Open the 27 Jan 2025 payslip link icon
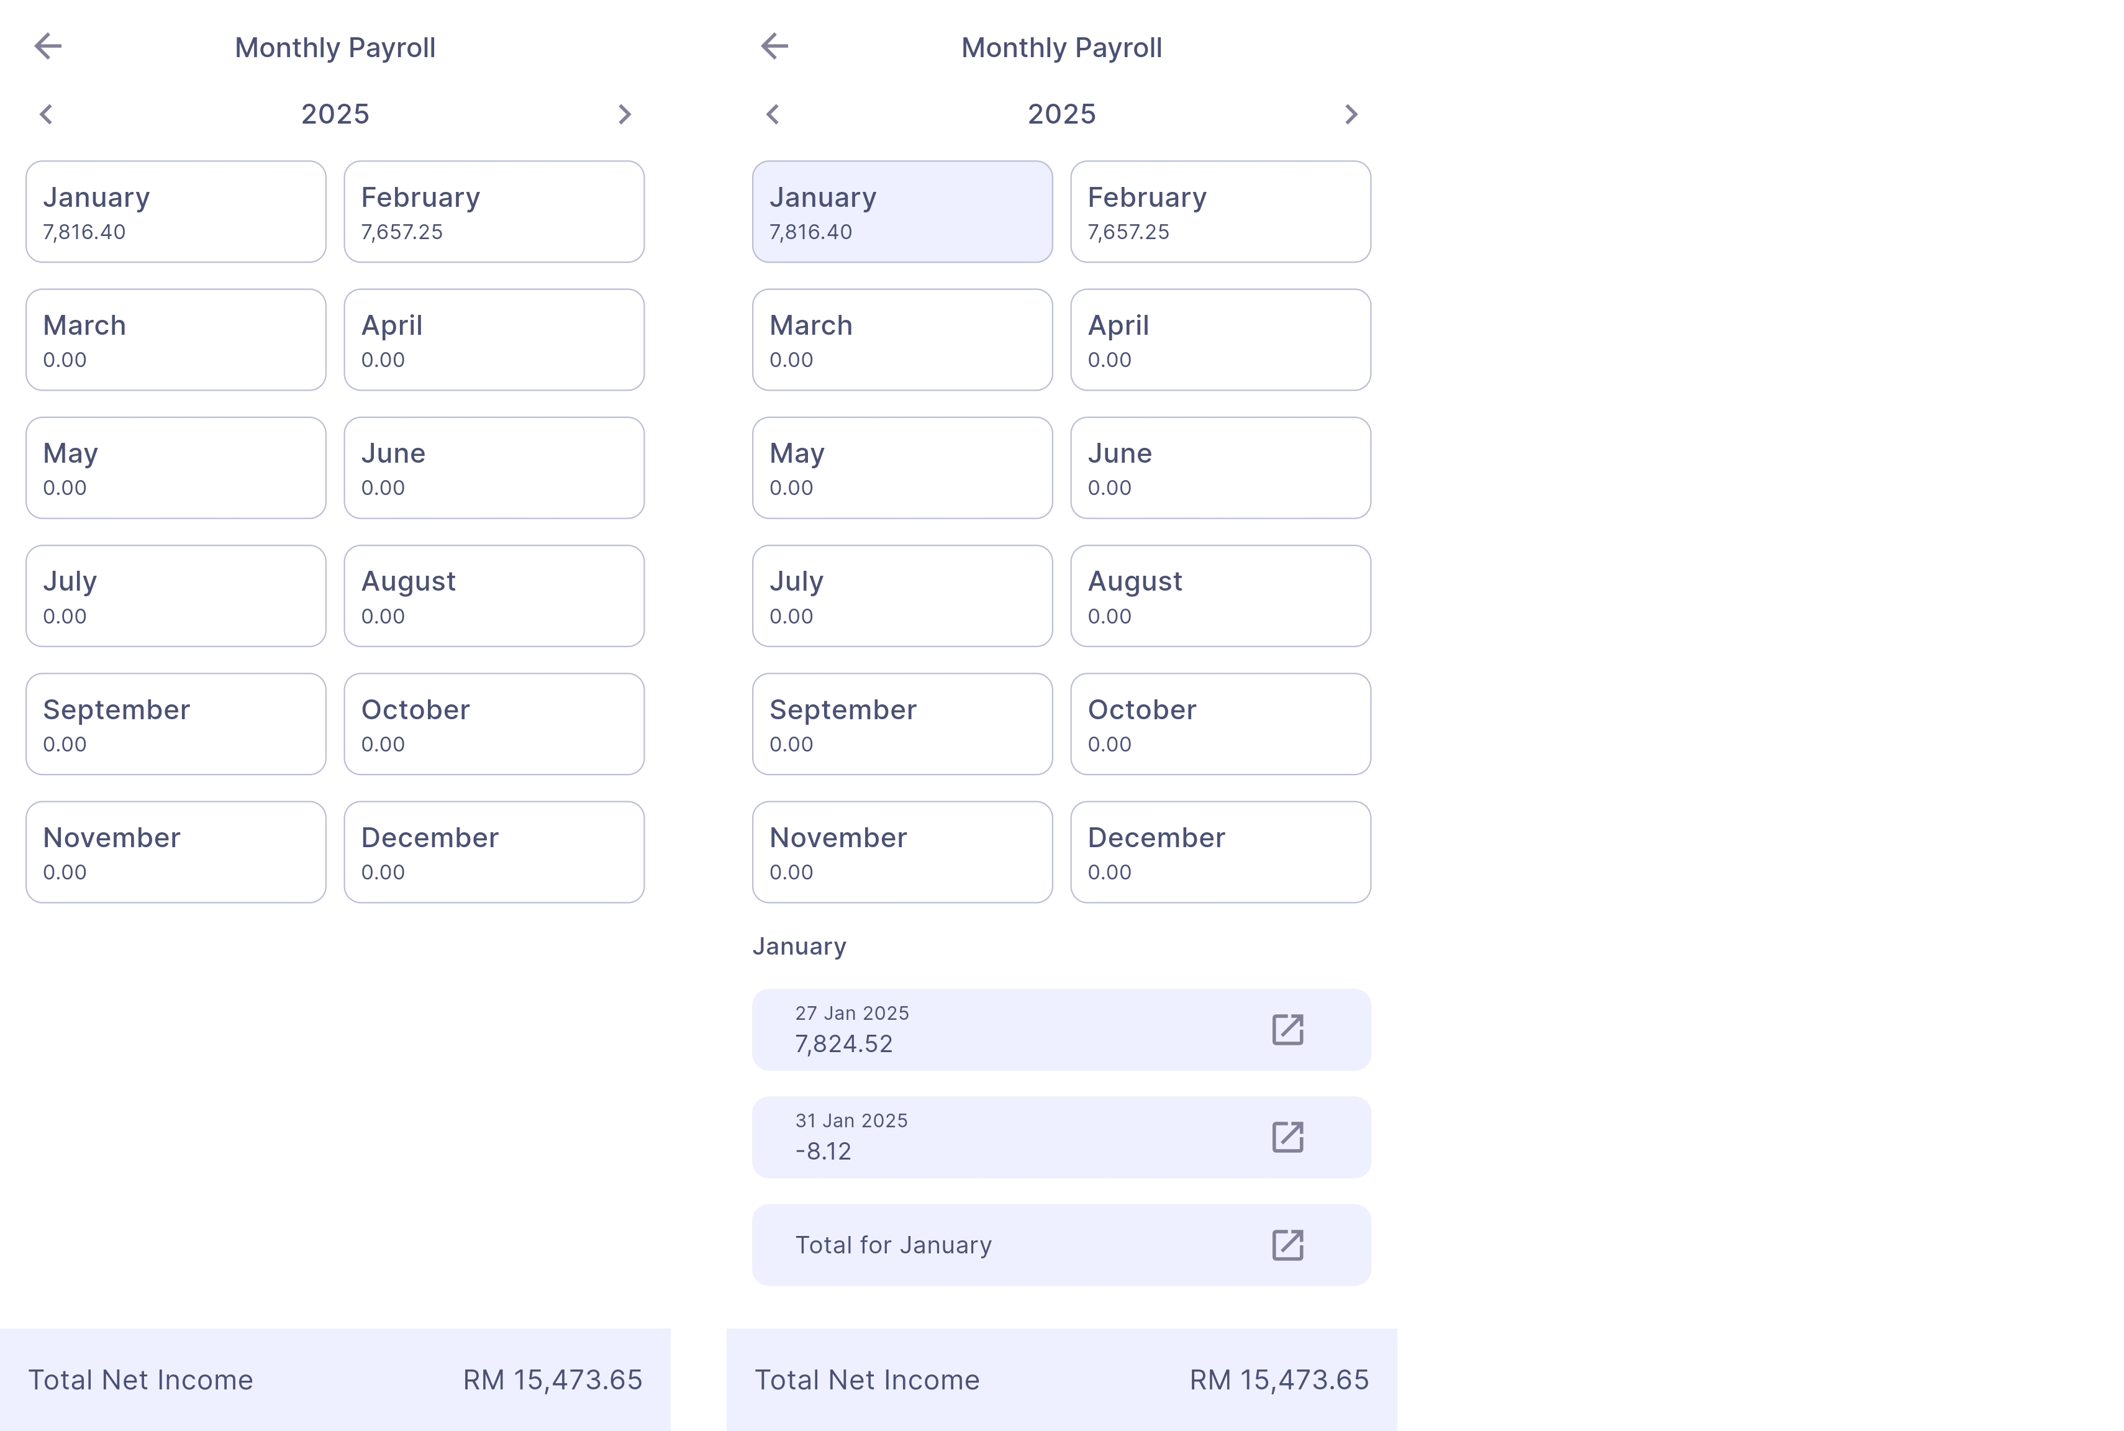 tap(1287, 1029)
